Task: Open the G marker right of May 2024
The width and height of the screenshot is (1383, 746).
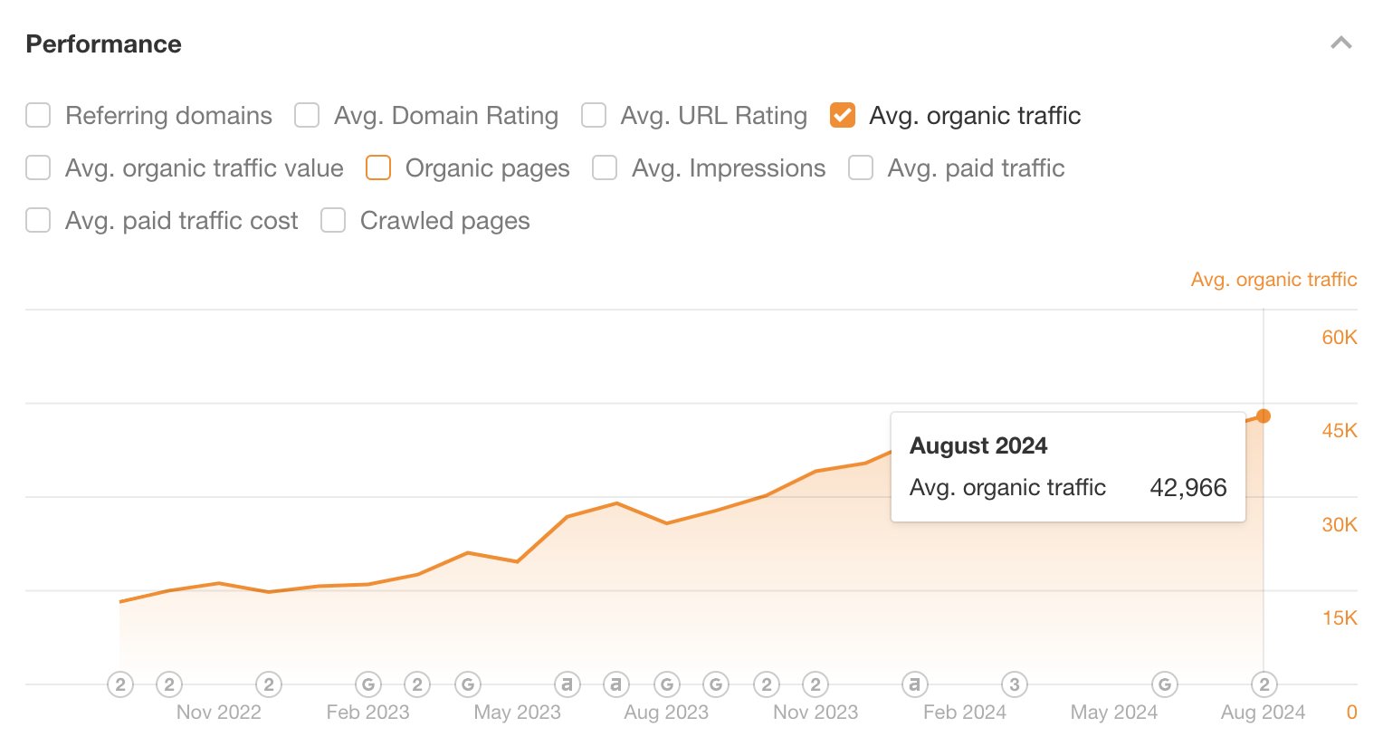Action: (1165, 684)
